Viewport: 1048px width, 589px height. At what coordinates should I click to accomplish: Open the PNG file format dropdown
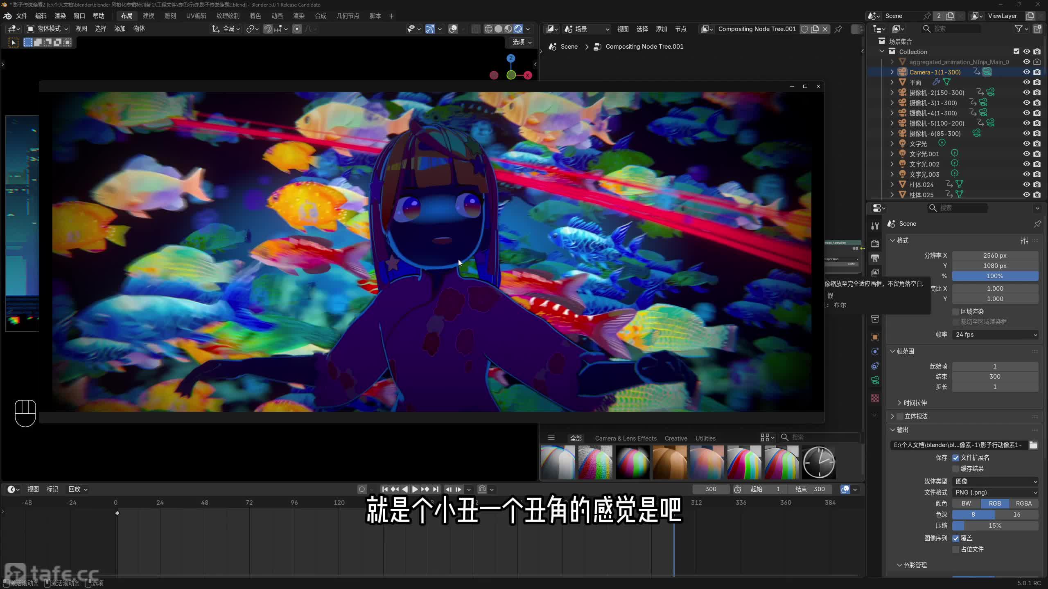pyautogui.click(x=995, y=492)
